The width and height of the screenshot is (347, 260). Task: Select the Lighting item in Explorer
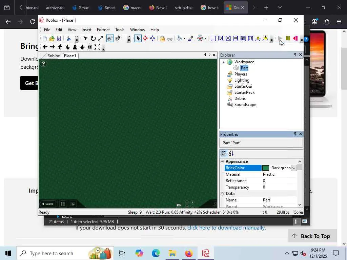point(242,80)
